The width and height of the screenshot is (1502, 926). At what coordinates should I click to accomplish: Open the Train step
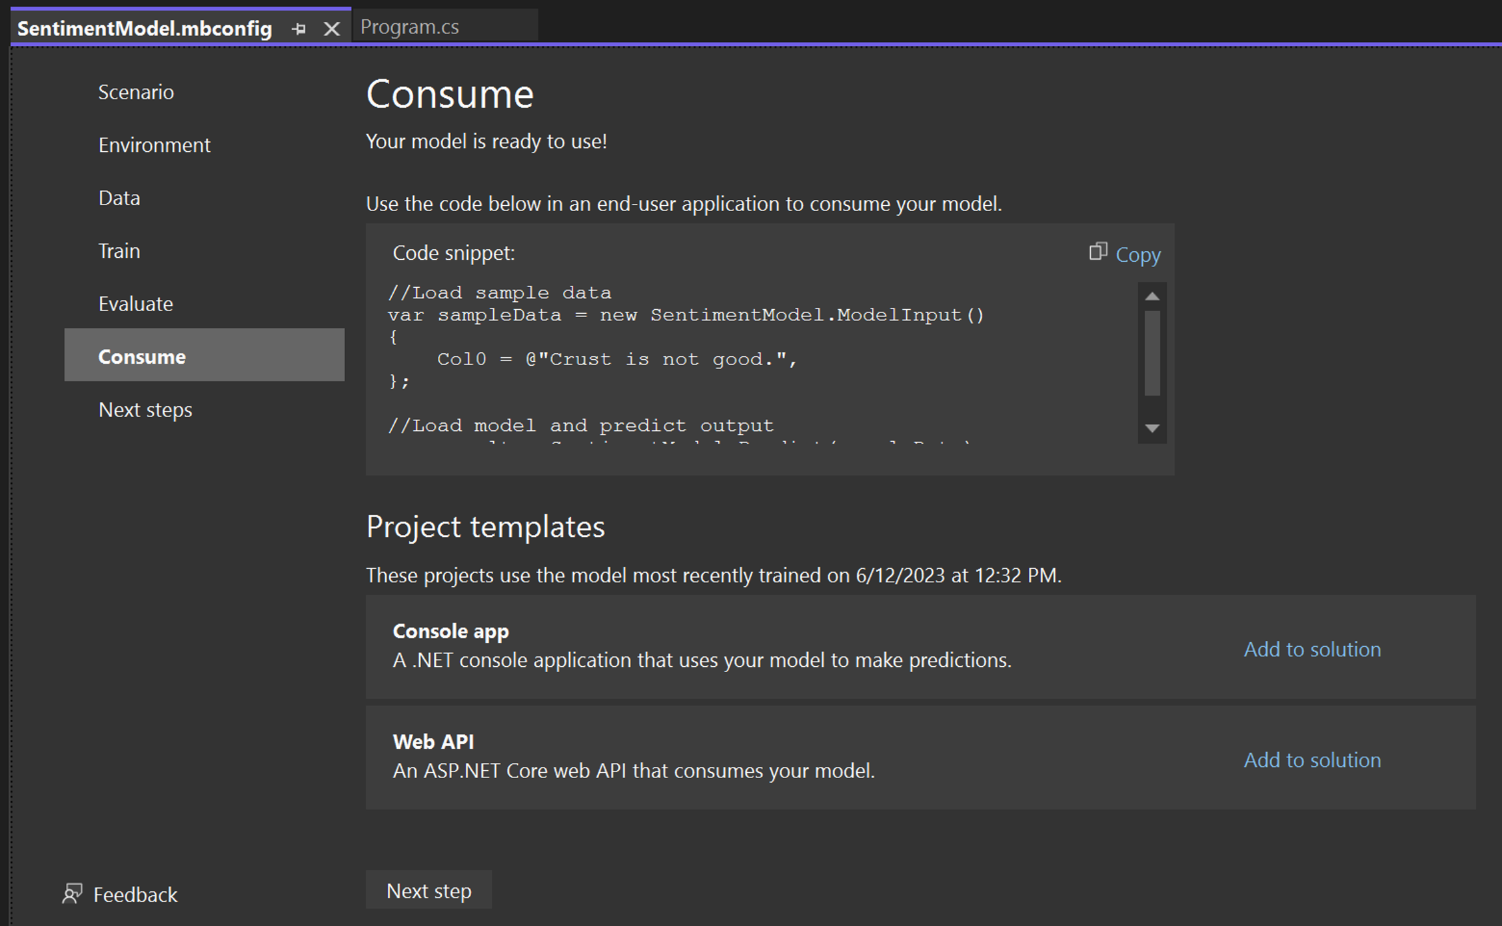tap(119, 250)
